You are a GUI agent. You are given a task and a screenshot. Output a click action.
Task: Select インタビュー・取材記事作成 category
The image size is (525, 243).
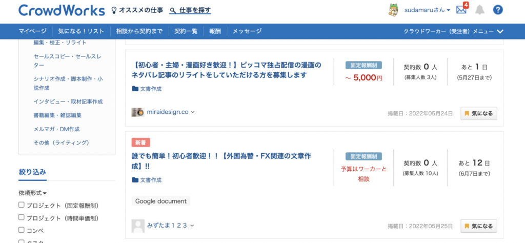[x=68, y=102]
